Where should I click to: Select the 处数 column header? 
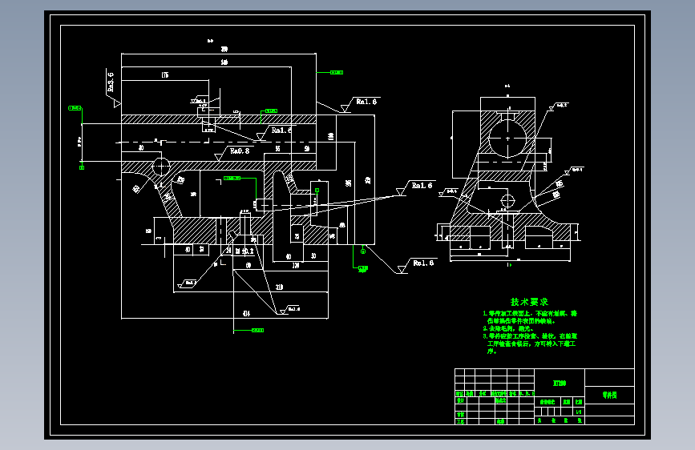(x=470, y=394)
